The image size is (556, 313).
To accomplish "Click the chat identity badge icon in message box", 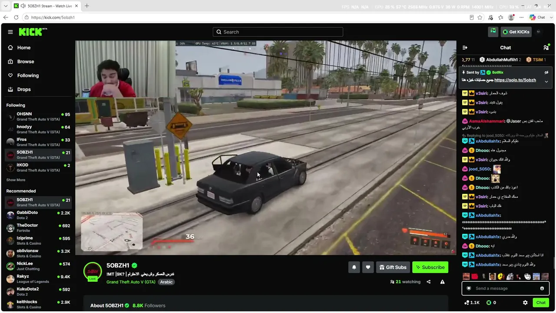I will pyautogui.click(x=469, y=288).
